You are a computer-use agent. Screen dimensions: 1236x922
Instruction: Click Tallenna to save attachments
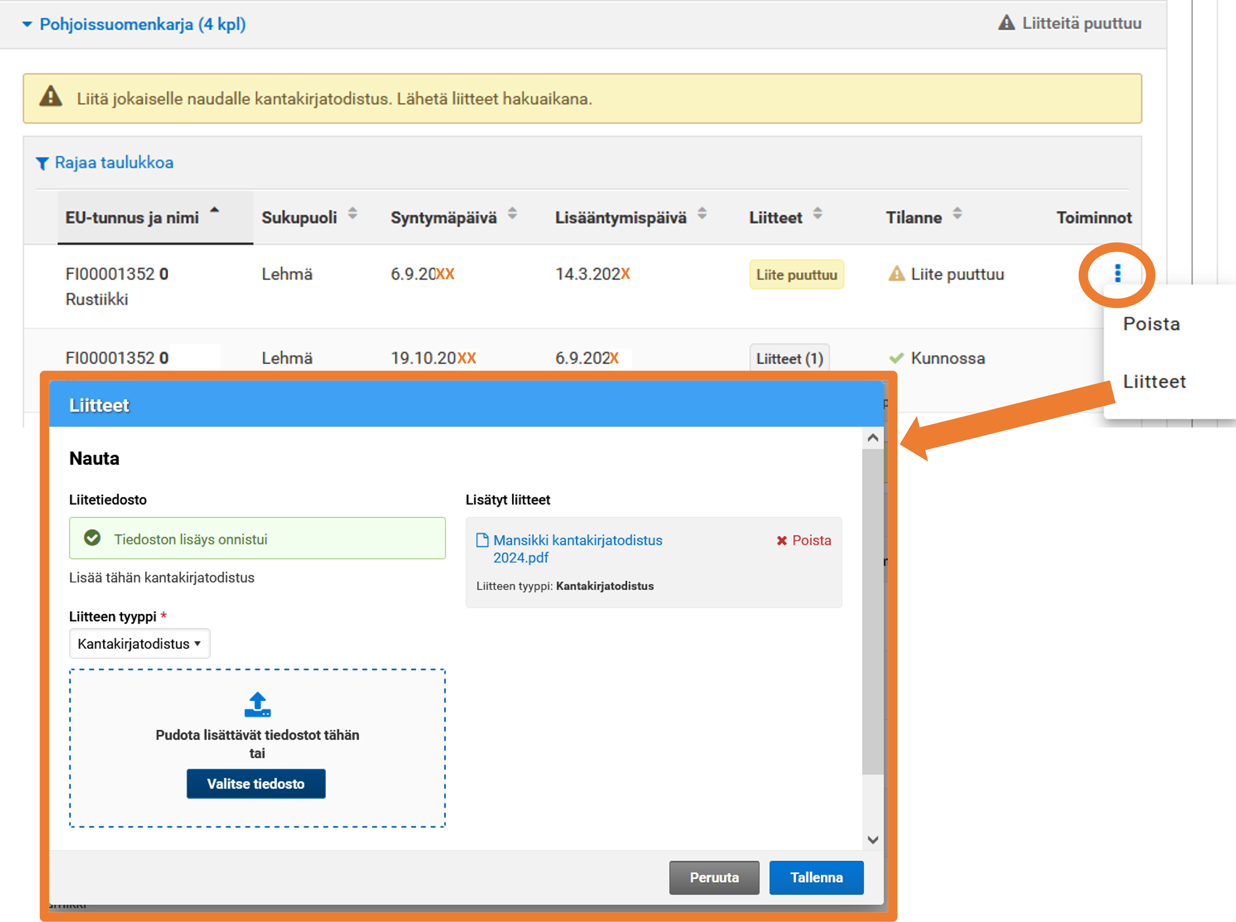pyautogui.click(x=816, y=877)
